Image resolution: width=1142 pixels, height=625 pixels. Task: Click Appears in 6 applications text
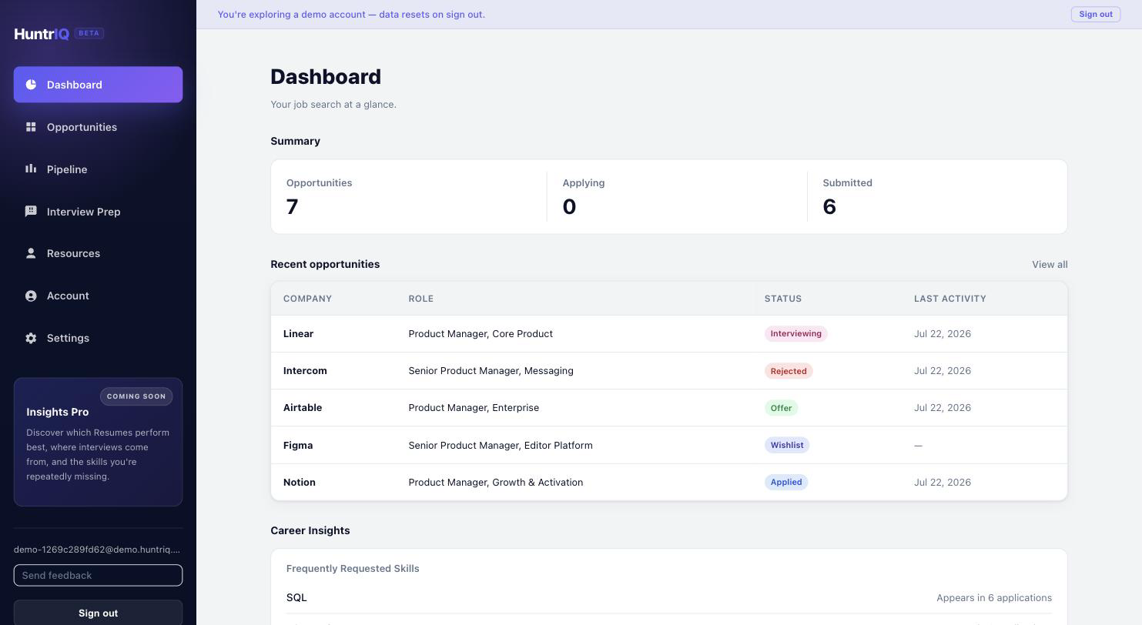[994, 597]
